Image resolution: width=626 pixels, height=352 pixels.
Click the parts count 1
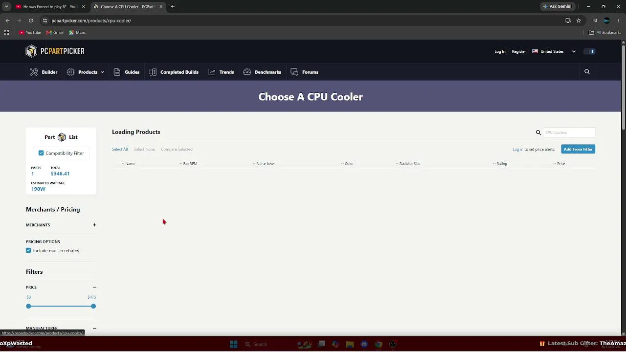coord(33,174)
